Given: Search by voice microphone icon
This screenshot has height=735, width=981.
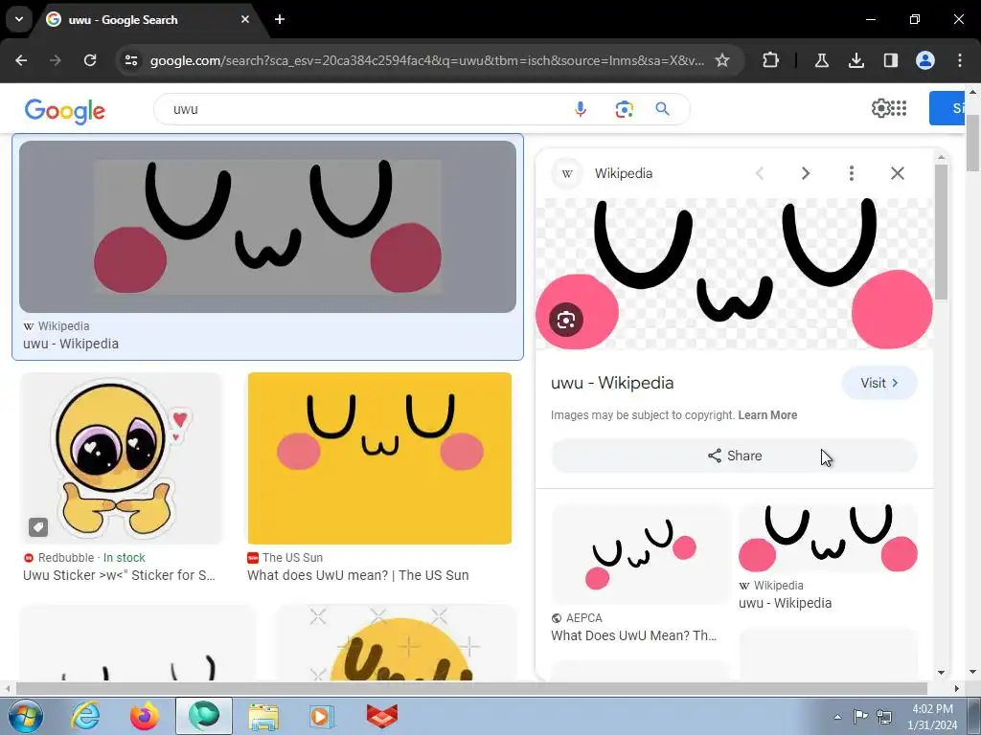Looking at the screenshot, I should click(581, 109).
